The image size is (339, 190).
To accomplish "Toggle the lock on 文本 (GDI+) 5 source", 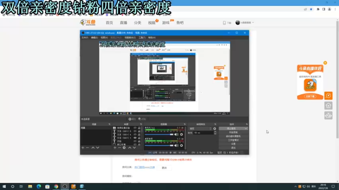I will click(139, 131).
